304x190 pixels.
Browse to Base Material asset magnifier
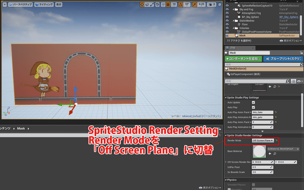tap(274, 153)
